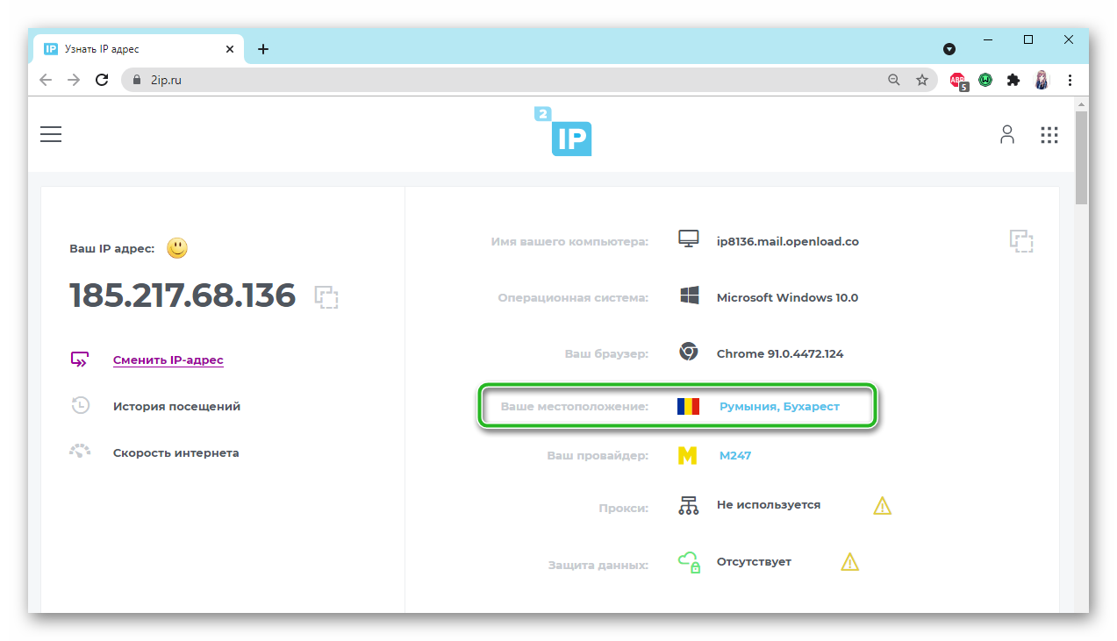Click the address bar showing 2ip.ru
This screenshot has width=1117, height=641.
[x=509, y=80]
